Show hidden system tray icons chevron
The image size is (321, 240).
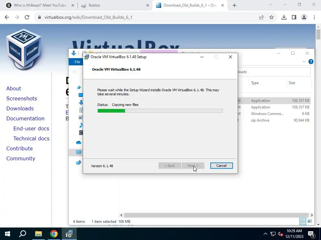(x=265, y=234)
